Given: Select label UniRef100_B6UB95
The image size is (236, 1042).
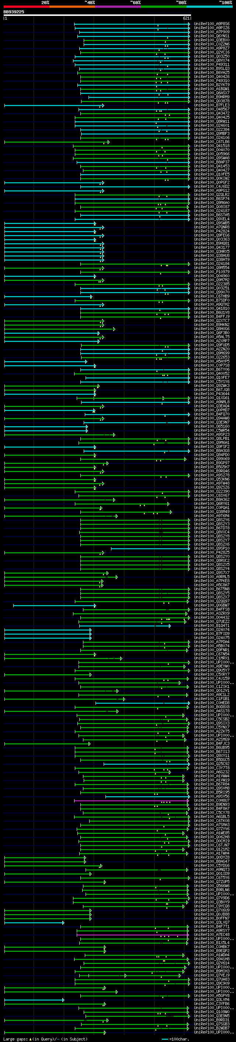Looking at the screenshot, I should [212, 747].
